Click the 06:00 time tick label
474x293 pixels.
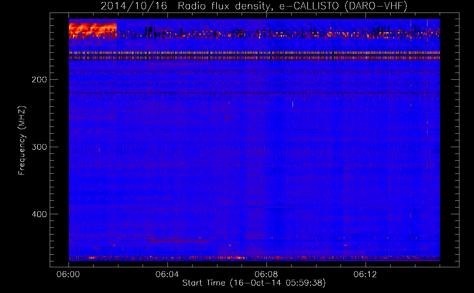68,275
